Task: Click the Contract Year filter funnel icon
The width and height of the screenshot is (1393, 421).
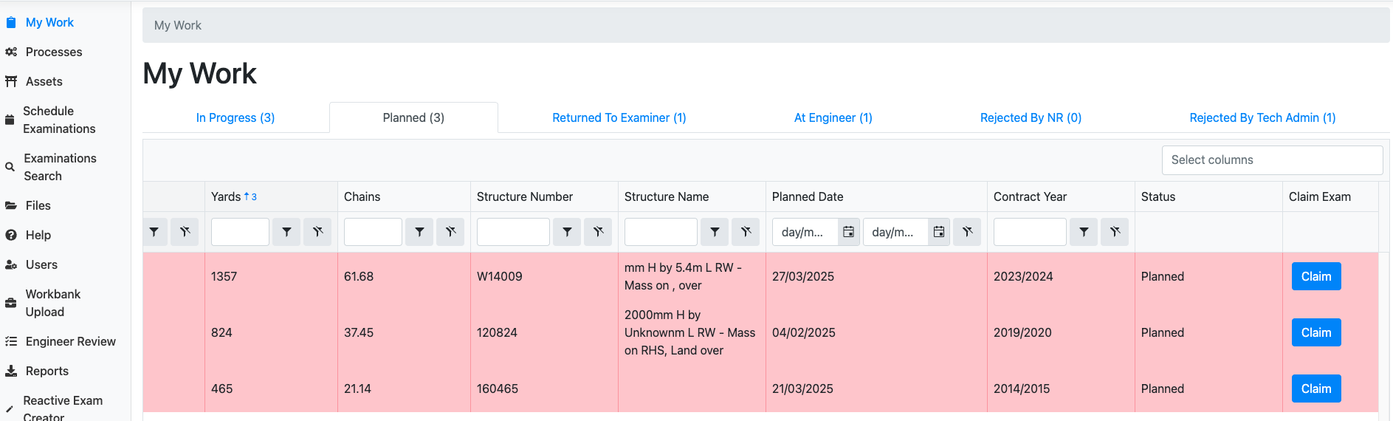Action: coord(1084,232)
